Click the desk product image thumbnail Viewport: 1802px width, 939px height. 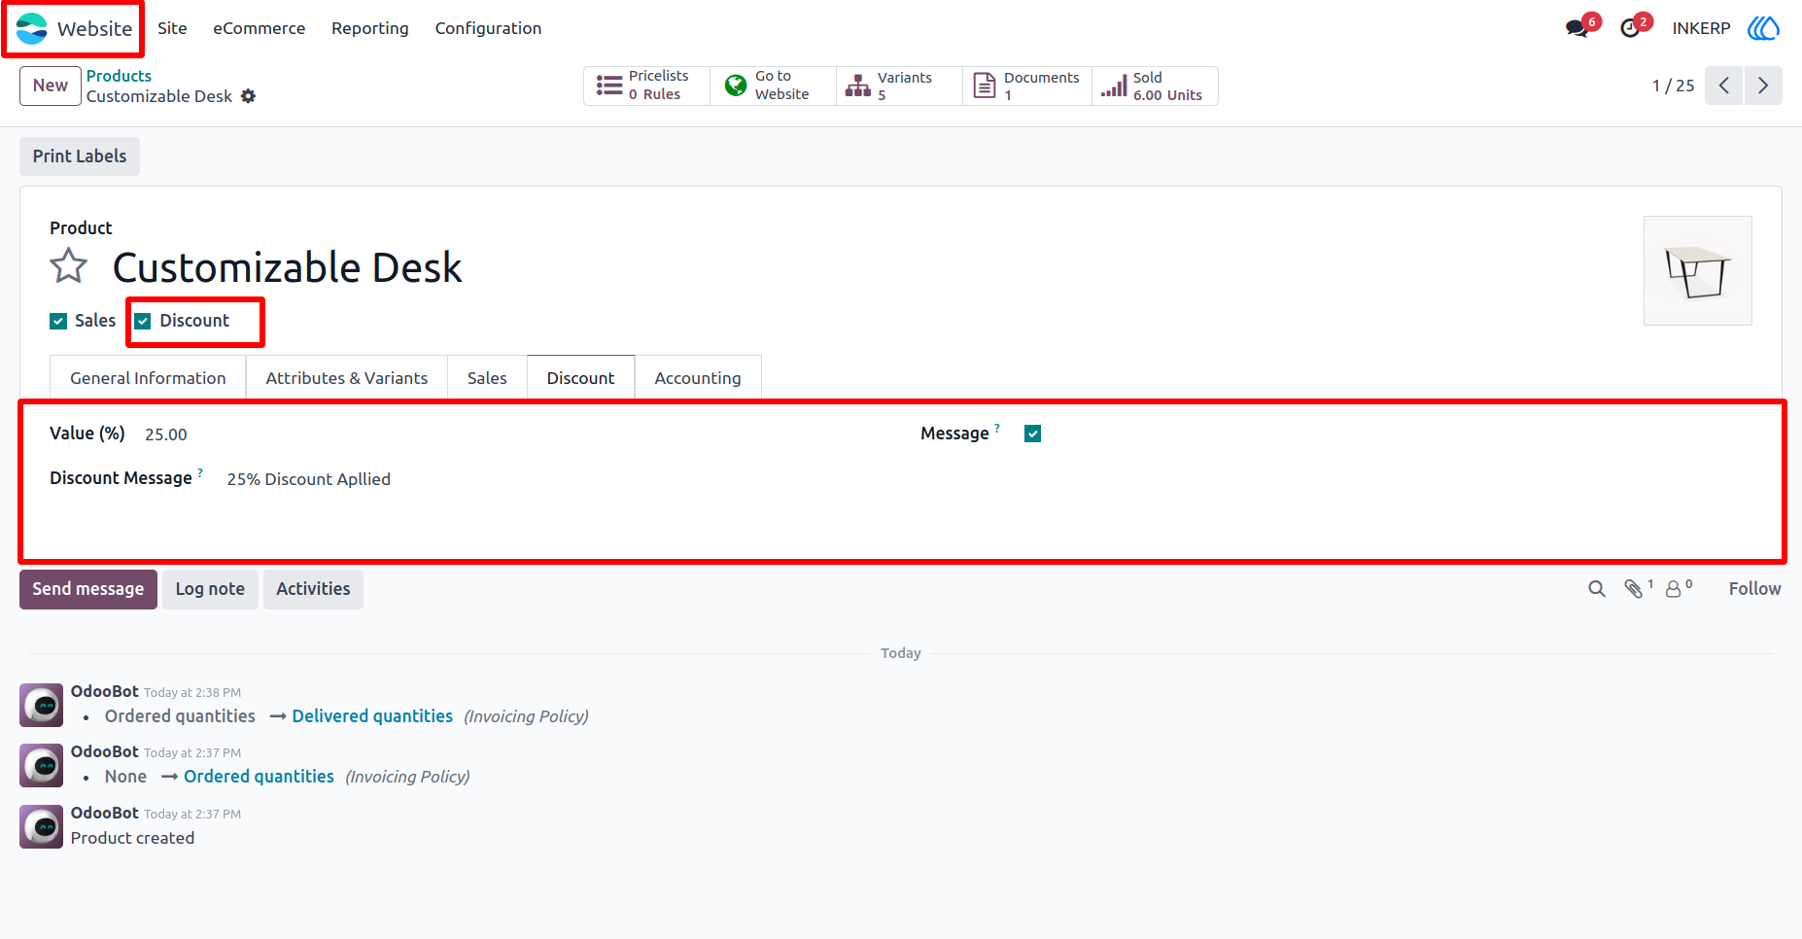tap(1698, 271)
